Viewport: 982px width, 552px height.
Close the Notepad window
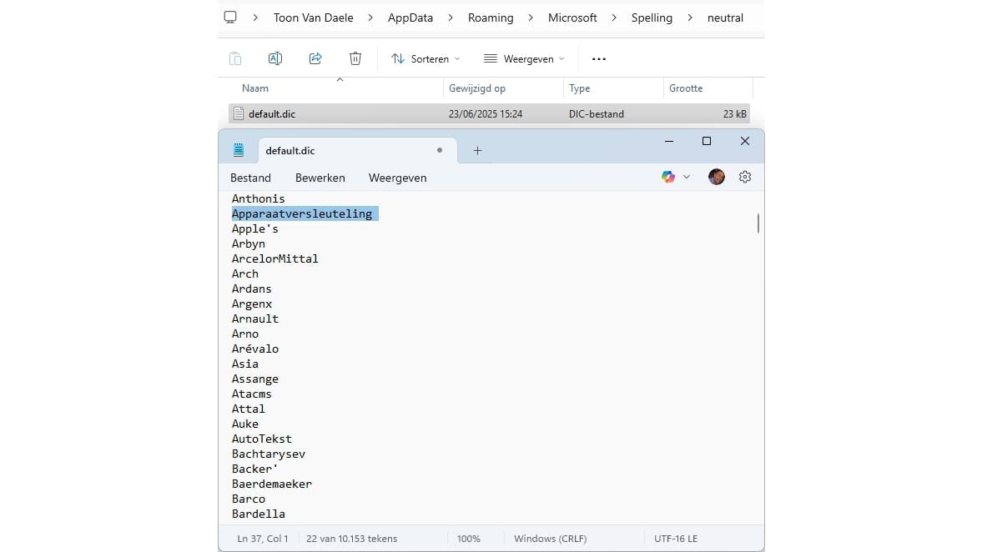pos(745,142)
